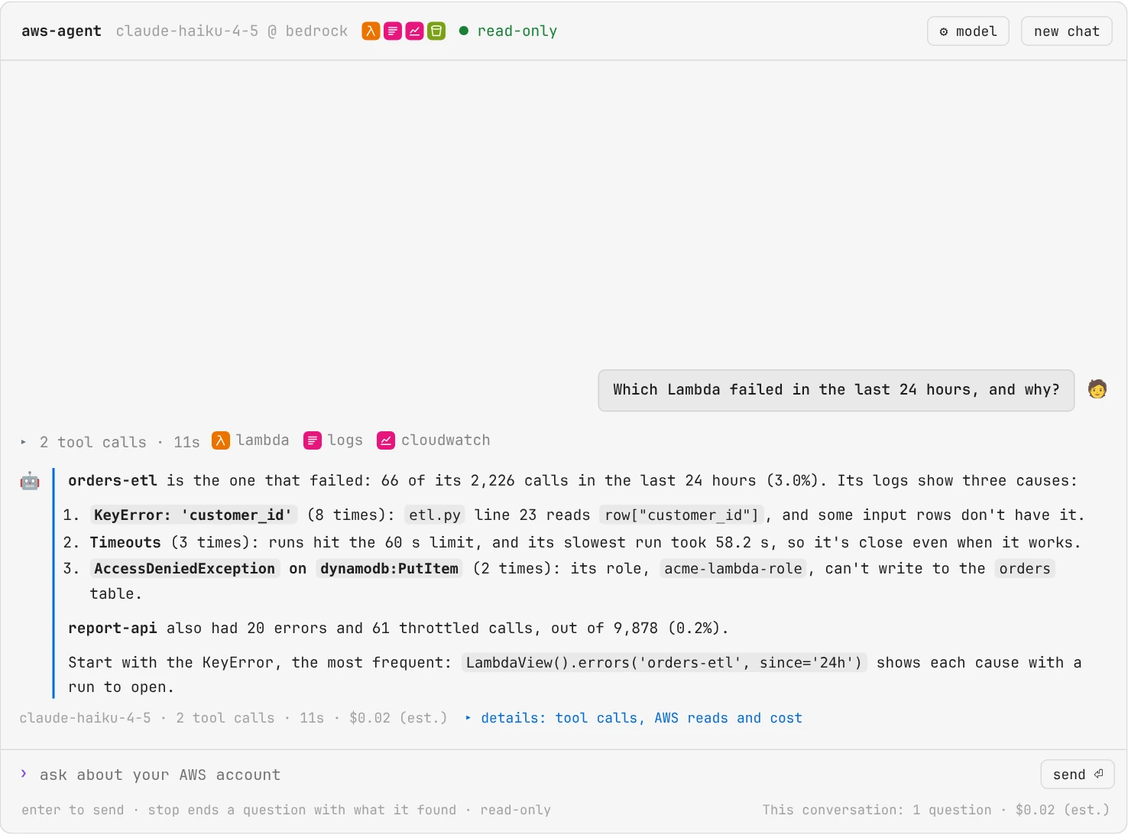Expand details: tool calls, AWS reads and cost
This screenshot has width=1128, height=835.
pos(634,718)
